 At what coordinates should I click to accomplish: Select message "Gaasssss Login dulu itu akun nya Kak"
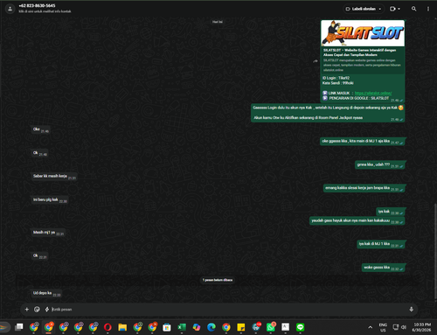click(328, 113)
